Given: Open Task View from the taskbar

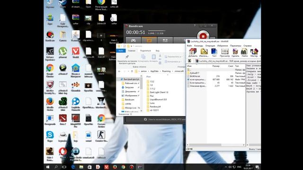Looking at the screenshot, I should tap(64, 167).
